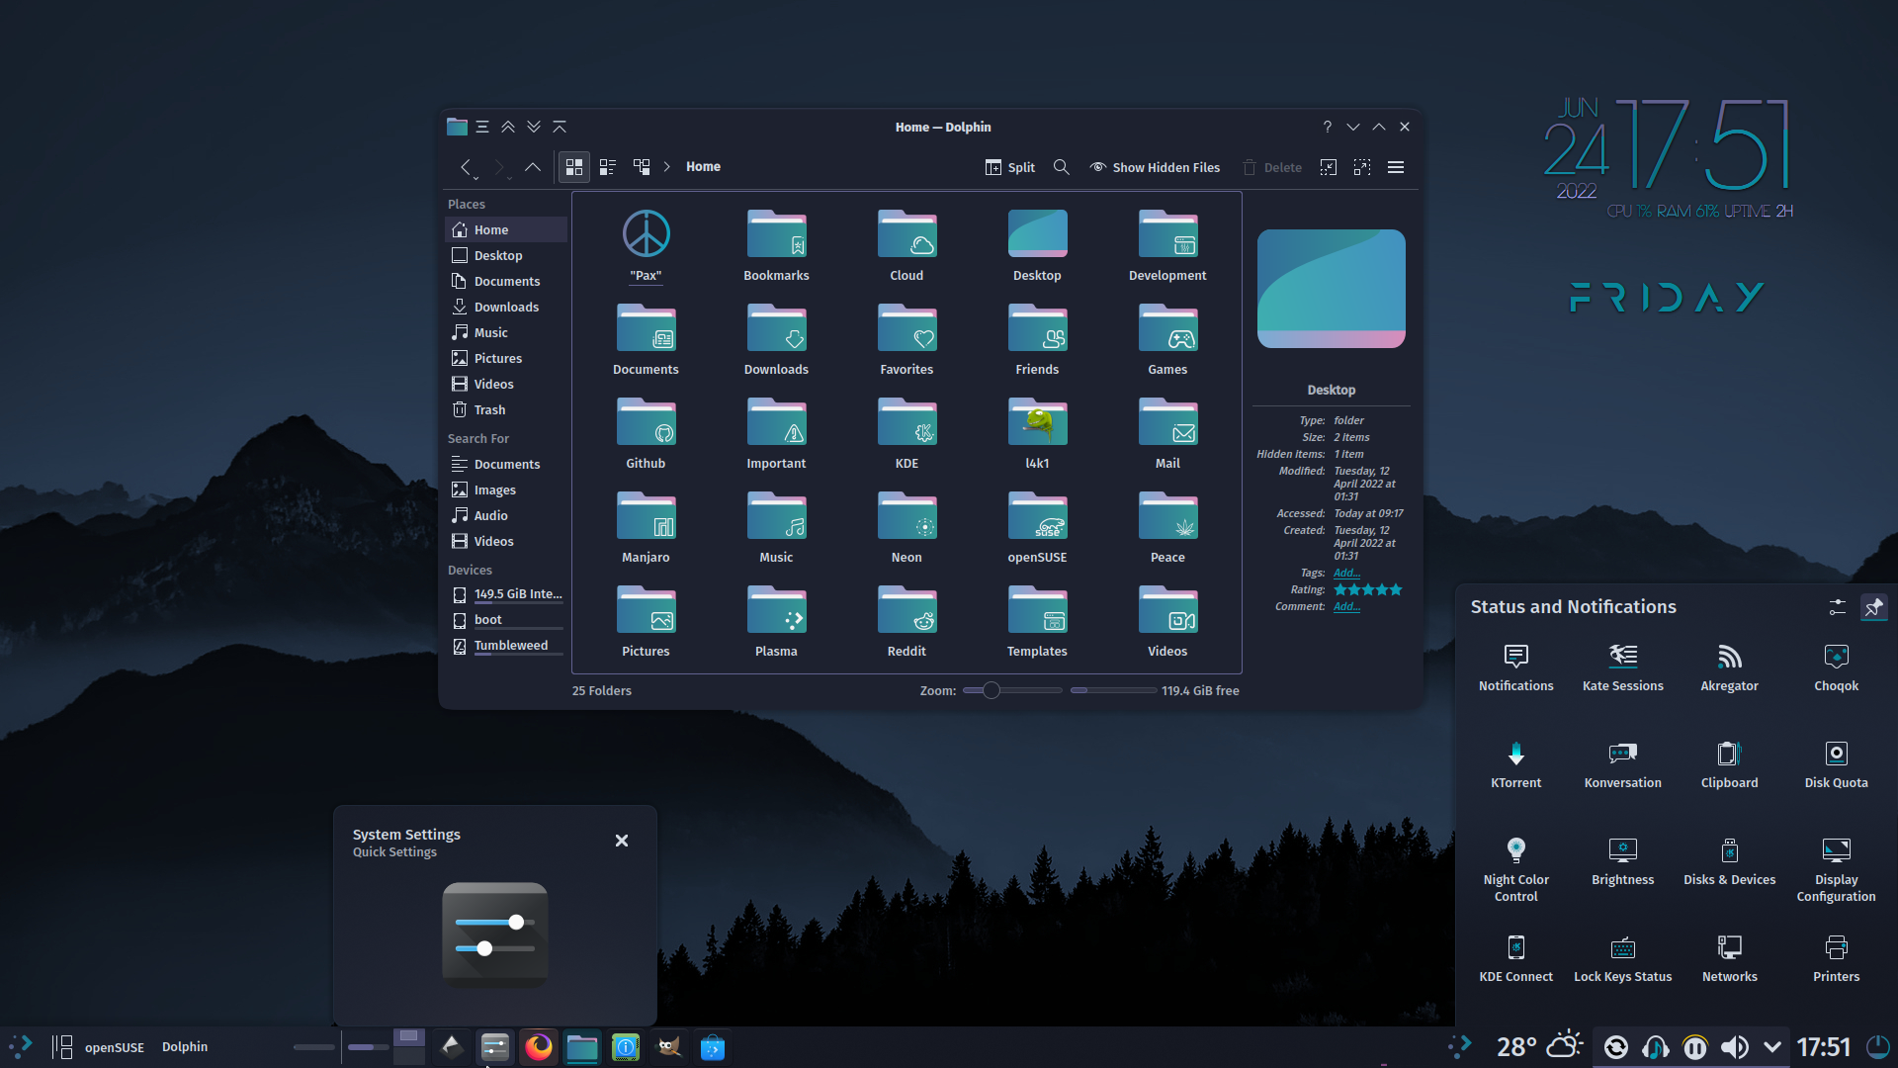
Task: Click the free disk space bar
Action: [1113, 690]
